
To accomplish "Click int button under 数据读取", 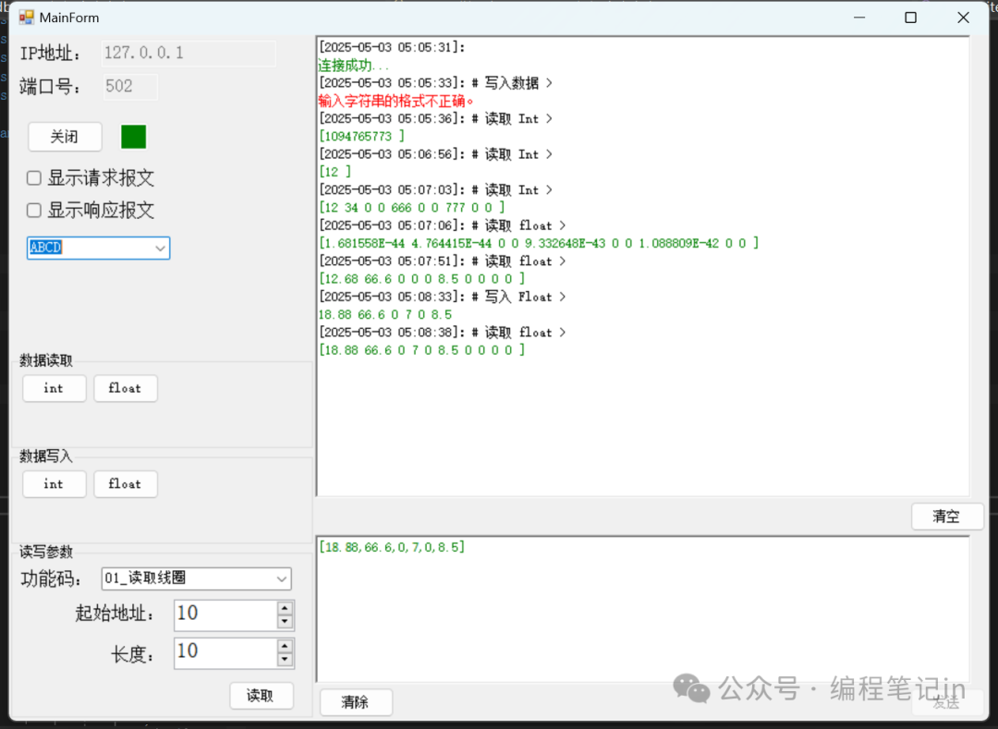I will coord(54,388).
